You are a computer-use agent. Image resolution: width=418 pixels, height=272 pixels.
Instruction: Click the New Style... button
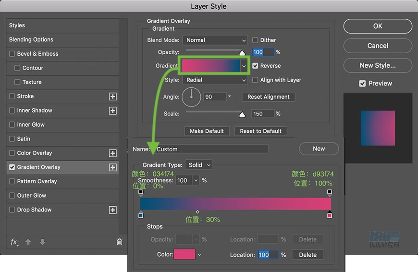coord(378,66)
